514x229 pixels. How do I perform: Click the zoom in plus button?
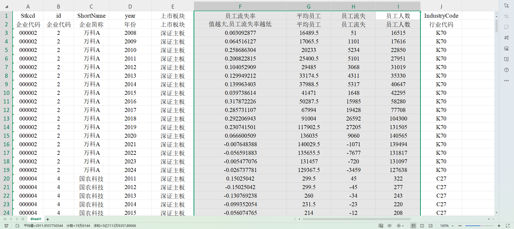pos(499,226)
